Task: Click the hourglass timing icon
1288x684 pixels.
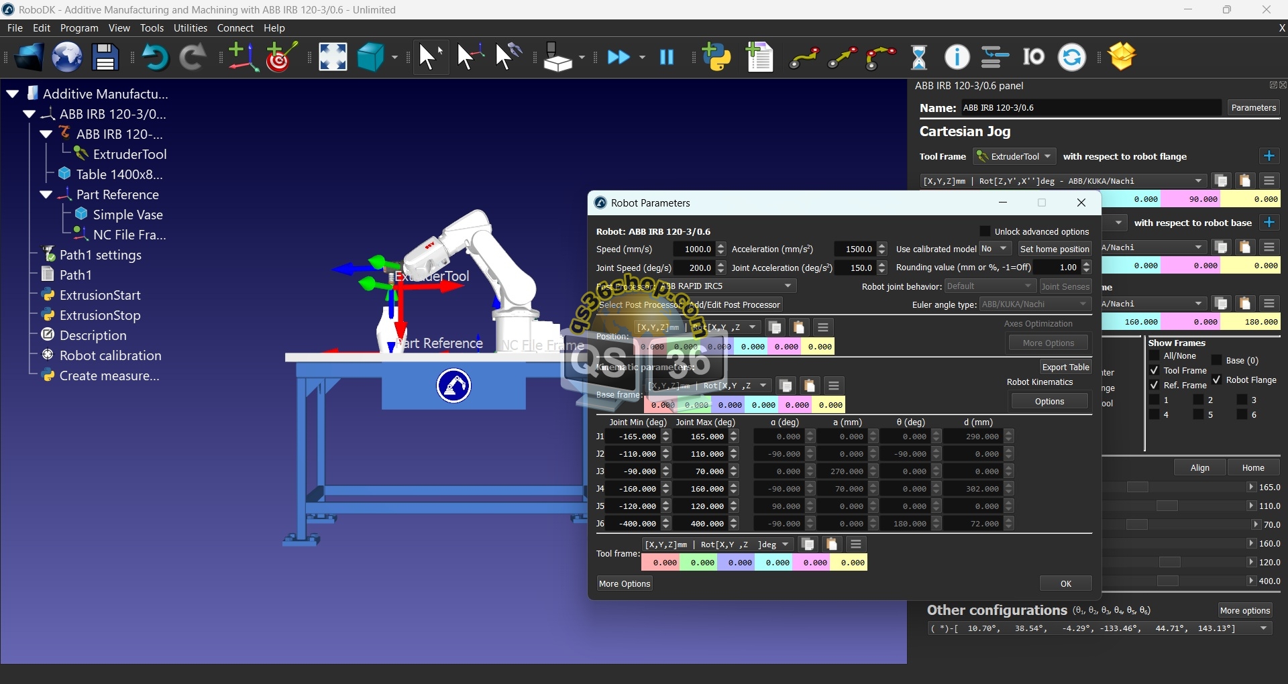Action: pos(919,58)
